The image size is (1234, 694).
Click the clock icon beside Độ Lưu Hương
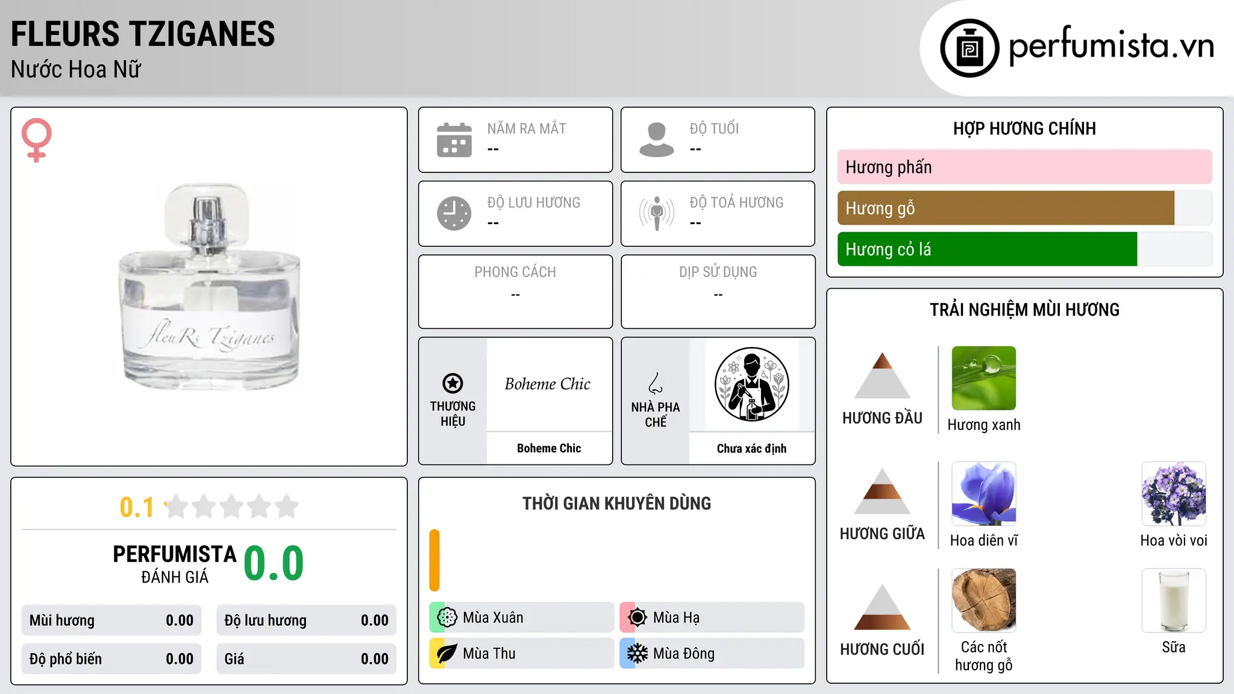[x=454, y=213]
